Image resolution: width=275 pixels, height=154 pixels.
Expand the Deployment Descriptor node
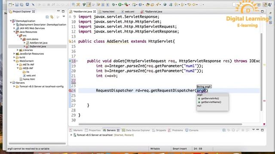point(14,25)
